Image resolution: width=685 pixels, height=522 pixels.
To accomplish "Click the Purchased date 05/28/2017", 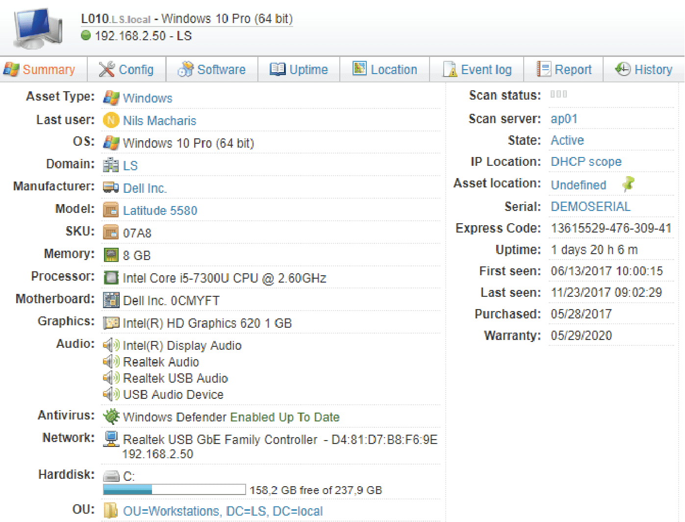I will [581, 314].
